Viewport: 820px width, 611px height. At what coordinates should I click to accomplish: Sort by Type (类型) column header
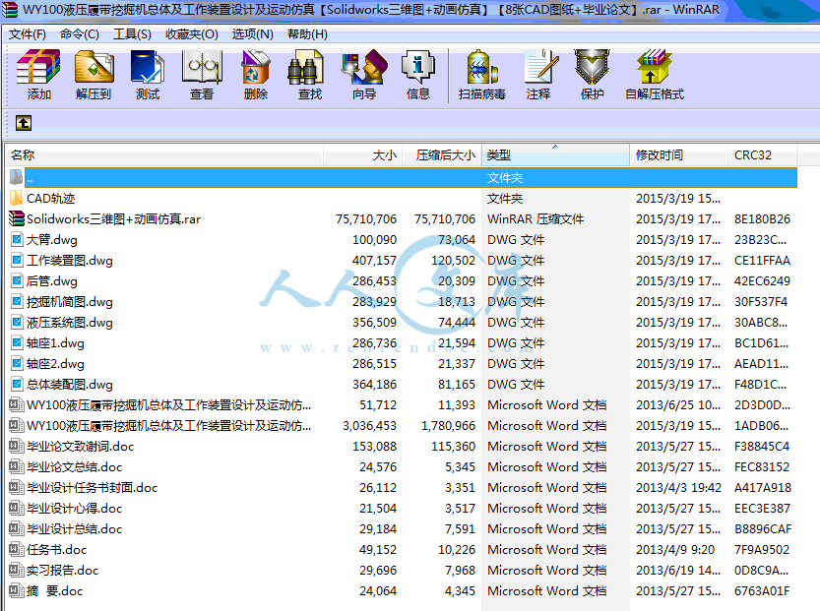click(555, 155)
